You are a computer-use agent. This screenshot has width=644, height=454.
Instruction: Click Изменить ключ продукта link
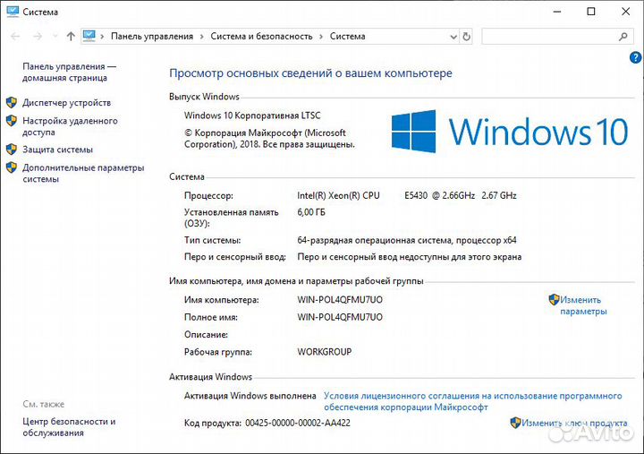(574, 423)
